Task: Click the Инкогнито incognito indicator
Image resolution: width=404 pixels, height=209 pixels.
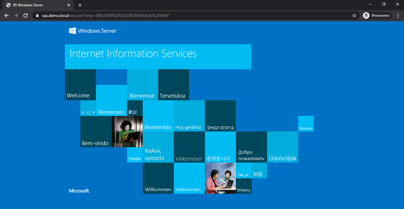Action: pos(377,16)
